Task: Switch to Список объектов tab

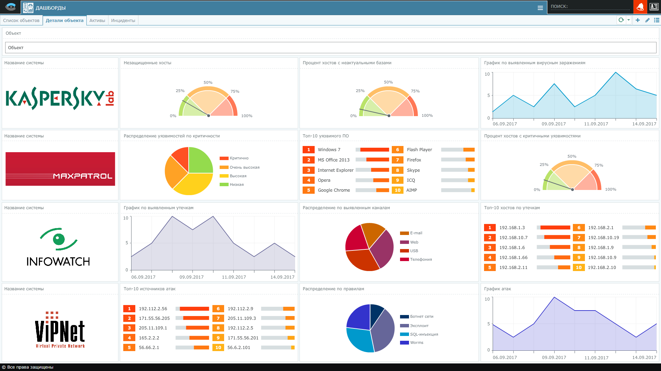Action: [21, 20]
